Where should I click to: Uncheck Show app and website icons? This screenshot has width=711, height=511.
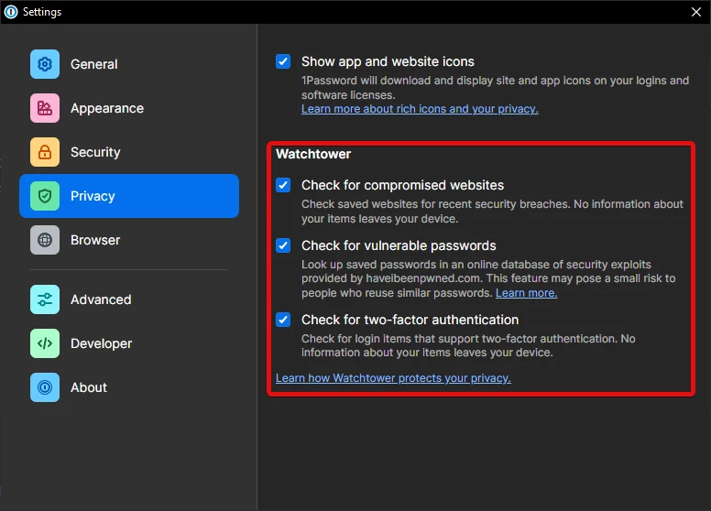point(283,61)
